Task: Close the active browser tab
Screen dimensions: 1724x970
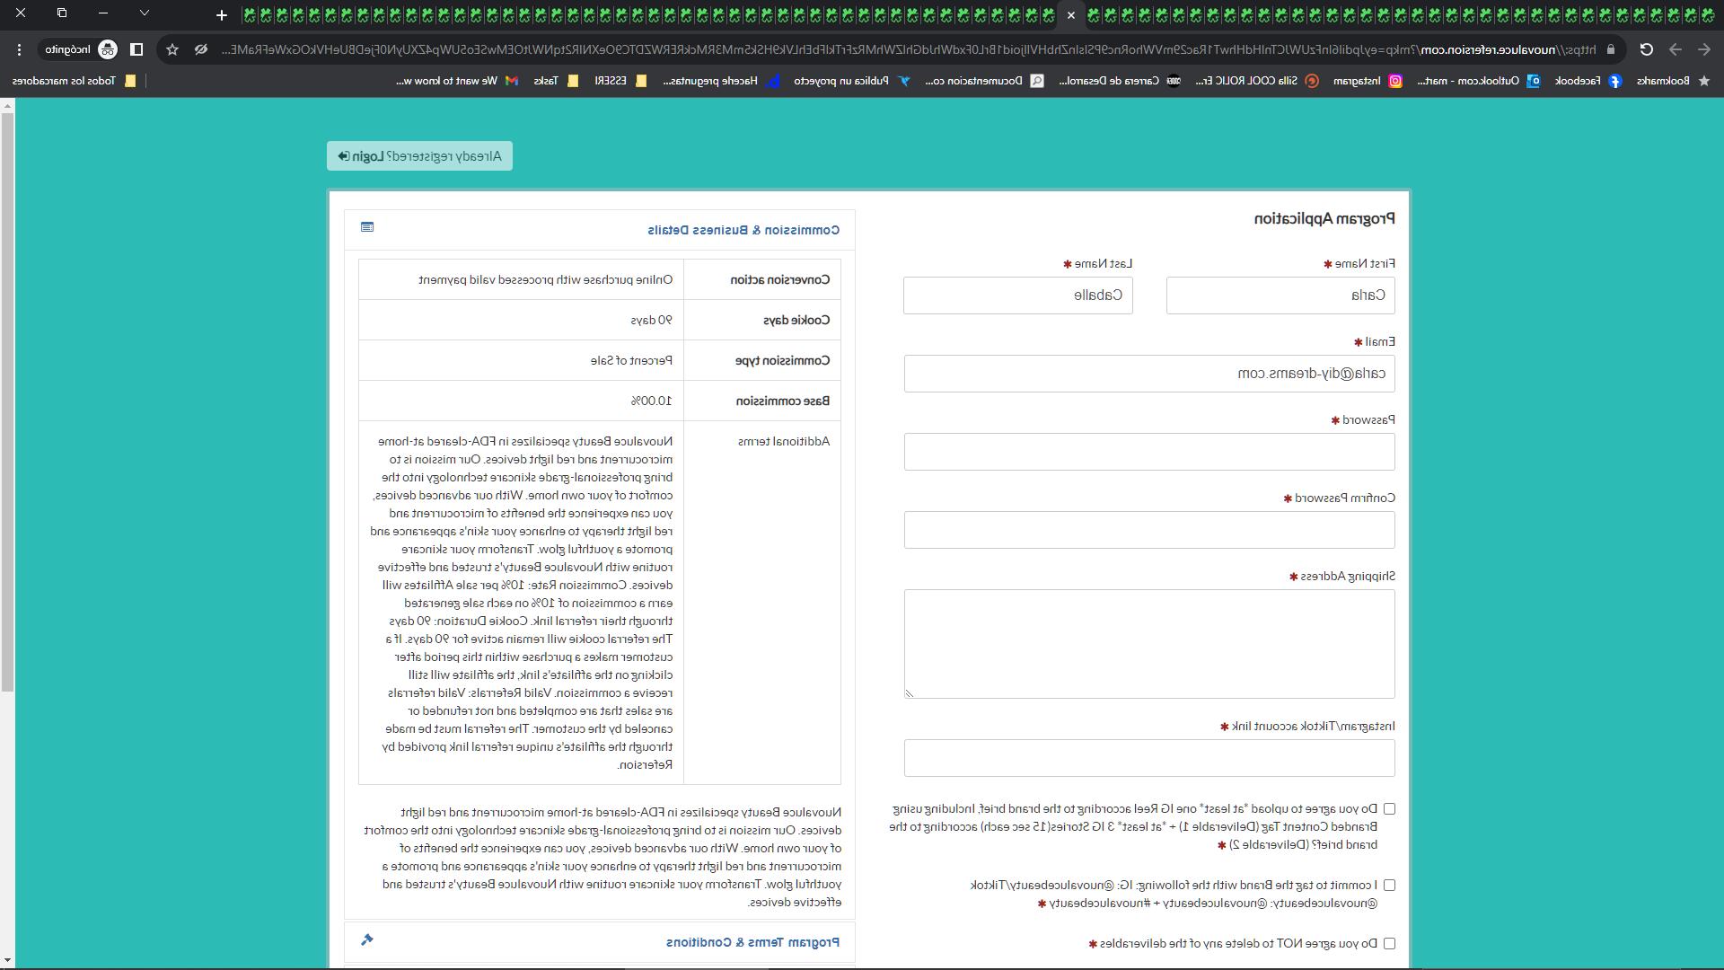Action: (1070, 15)
